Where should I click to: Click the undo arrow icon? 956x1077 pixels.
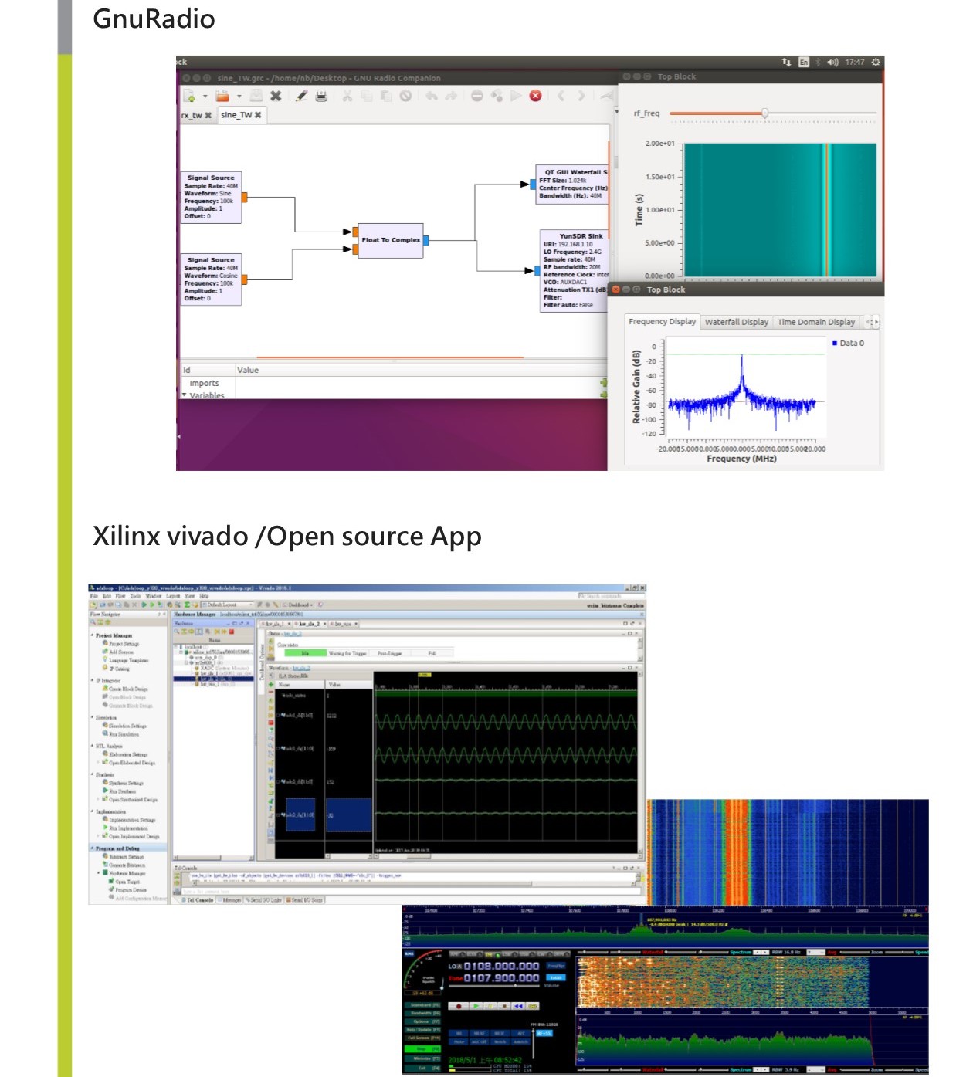431,96
